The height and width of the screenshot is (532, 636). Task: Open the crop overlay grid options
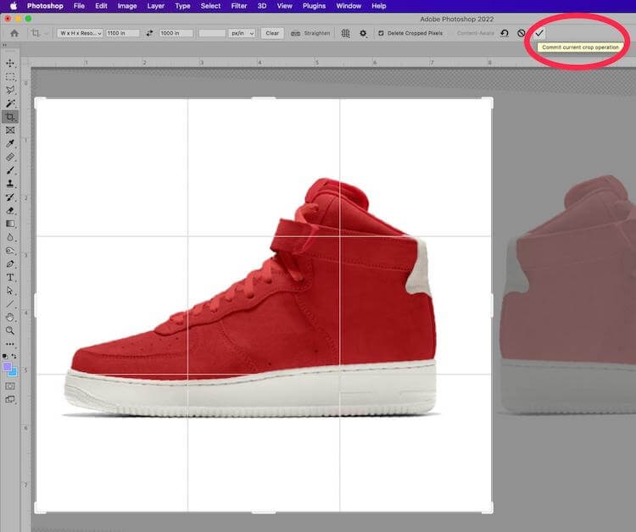pos(345,33)
